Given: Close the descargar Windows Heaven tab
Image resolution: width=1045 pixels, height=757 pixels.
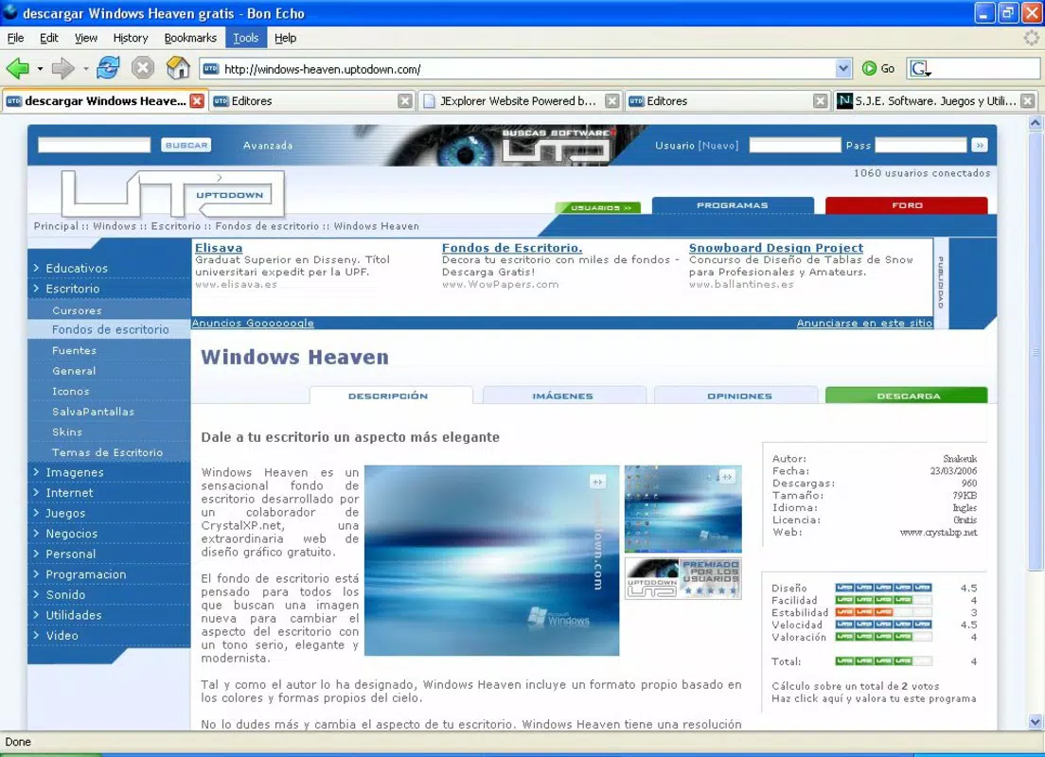Looking at the screenshot, I should tap(197, 100).
